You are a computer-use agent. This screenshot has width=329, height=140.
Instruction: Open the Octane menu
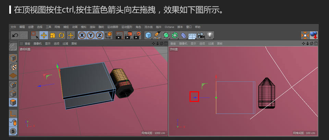(x=169, y=27)
